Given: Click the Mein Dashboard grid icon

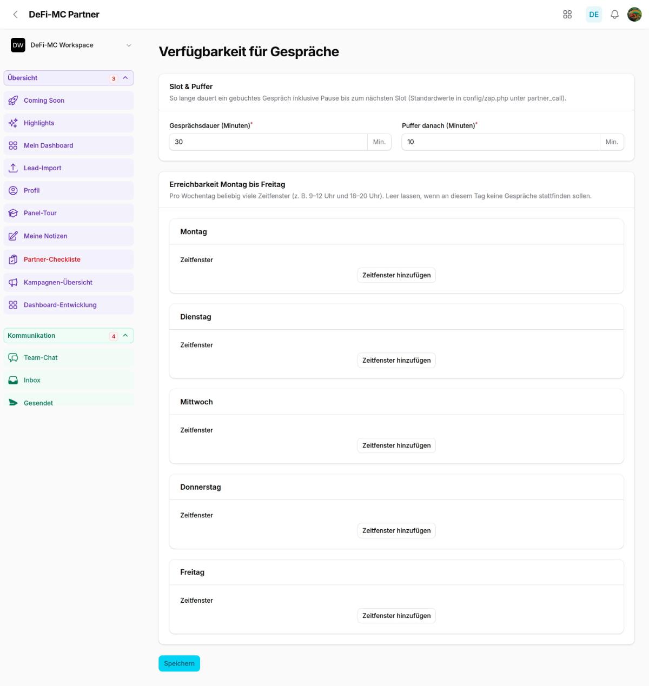Looking at the screenshot, I should point(14,145).
